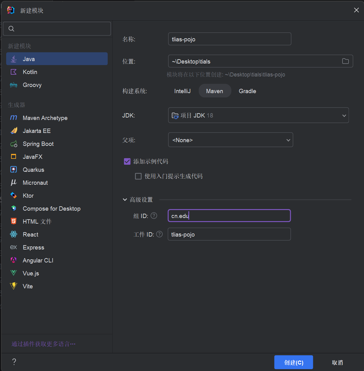Viewport: 364px width, 371px height.
Task: Select the Vue.js generator icon
Action: pyautogui.click(x=14, y=273)
